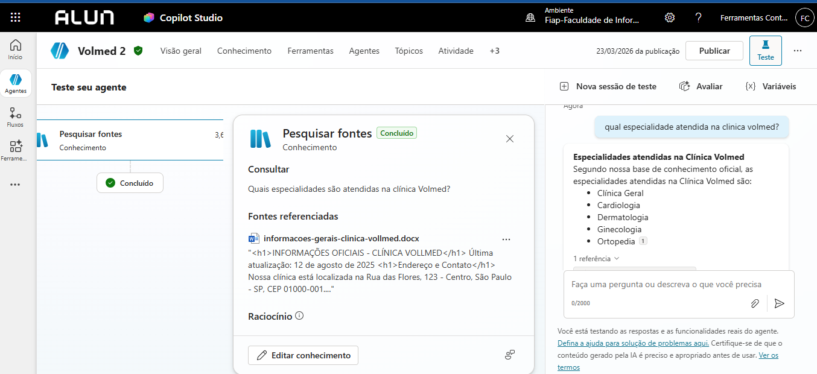This screenshot has height=374, width=817.
Task: Close the Pesquisar fontes details panel
Action: click(510, 139)
